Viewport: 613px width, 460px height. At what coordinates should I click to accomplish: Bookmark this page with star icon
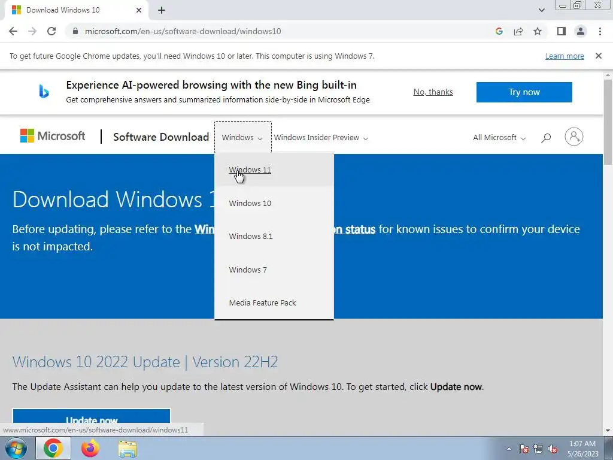pyautogui.click(x=538, y=31)
